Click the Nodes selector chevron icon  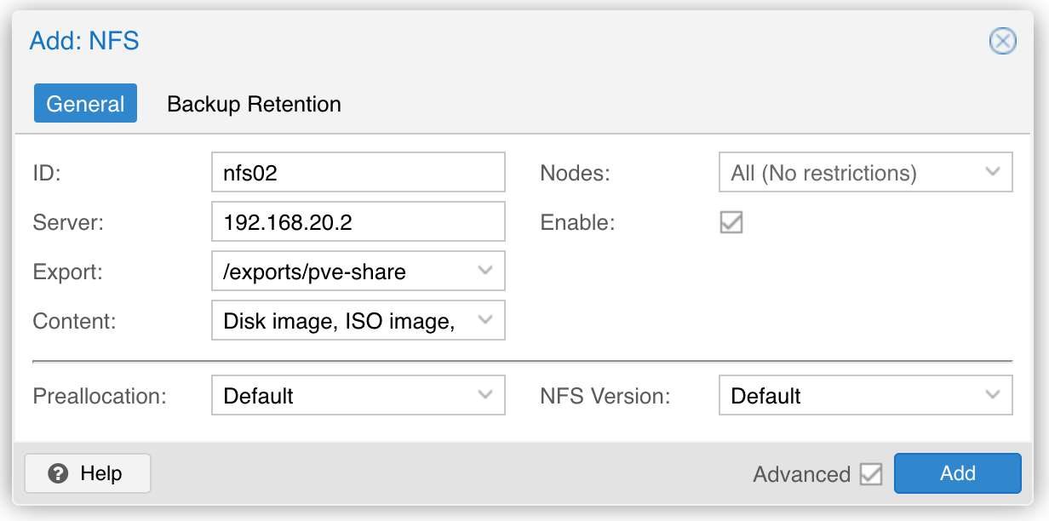coord(993,172)
